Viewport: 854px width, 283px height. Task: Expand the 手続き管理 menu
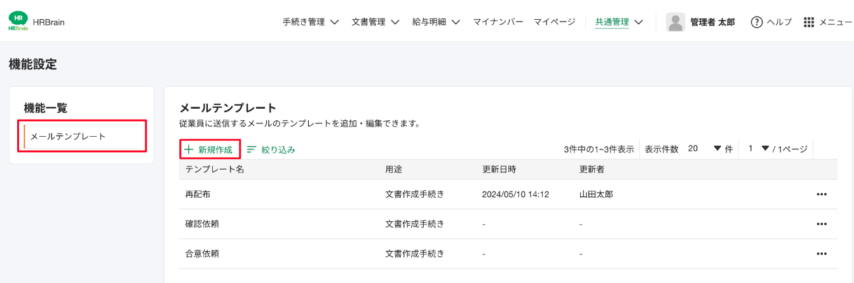(x=310, y=22)
